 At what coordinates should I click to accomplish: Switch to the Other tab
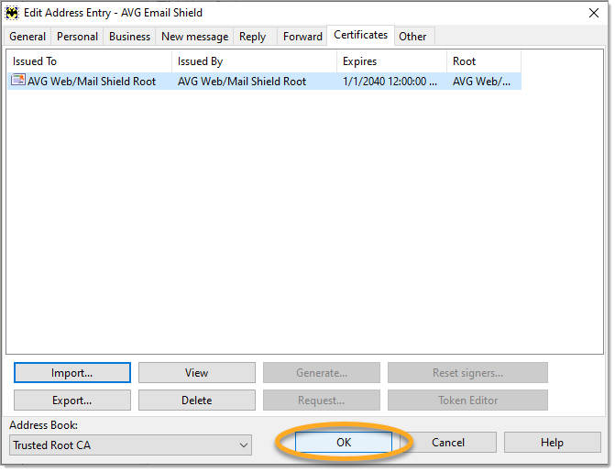coord(412,37)
